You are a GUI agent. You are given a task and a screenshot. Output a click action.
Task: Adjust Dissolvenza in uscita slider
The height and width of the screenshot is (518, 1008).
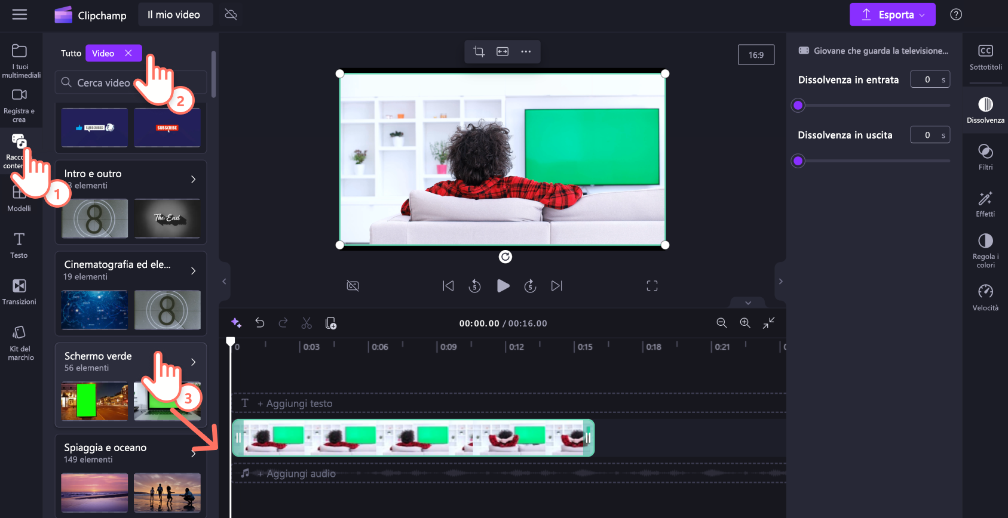tap(798, 161)
